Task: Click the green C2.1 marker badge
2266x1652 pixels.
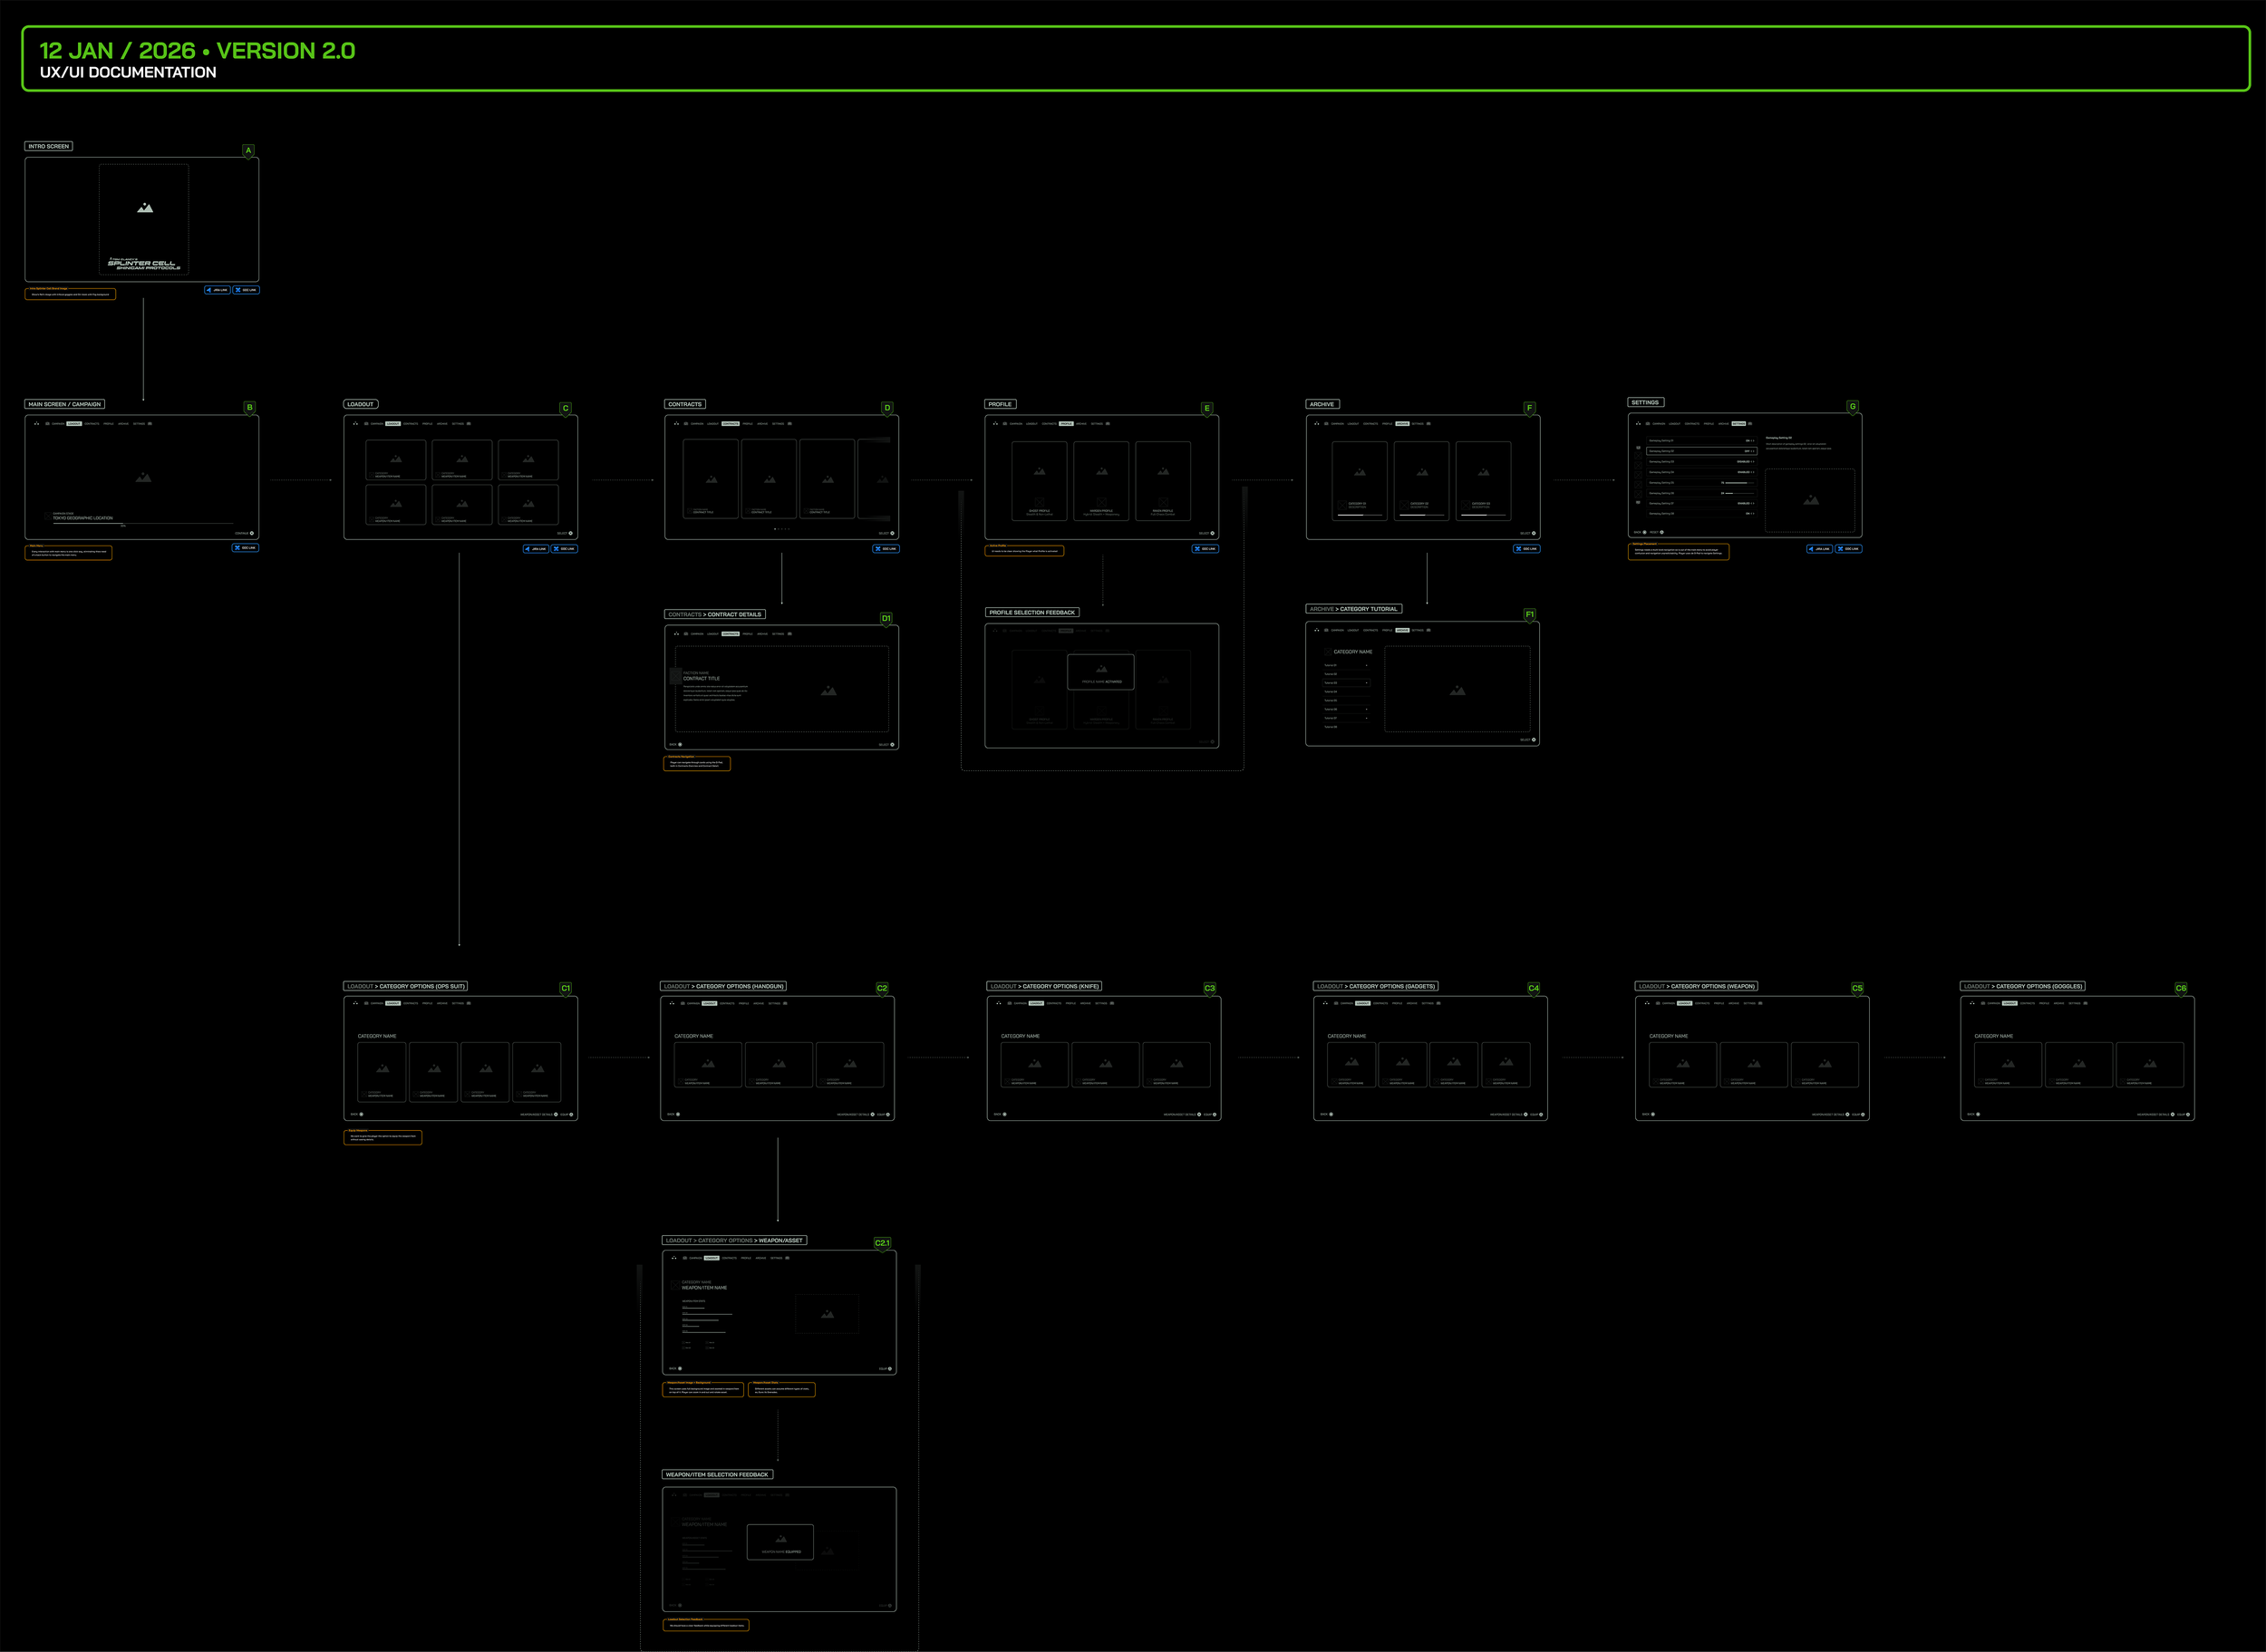Action: point(882,1243)
